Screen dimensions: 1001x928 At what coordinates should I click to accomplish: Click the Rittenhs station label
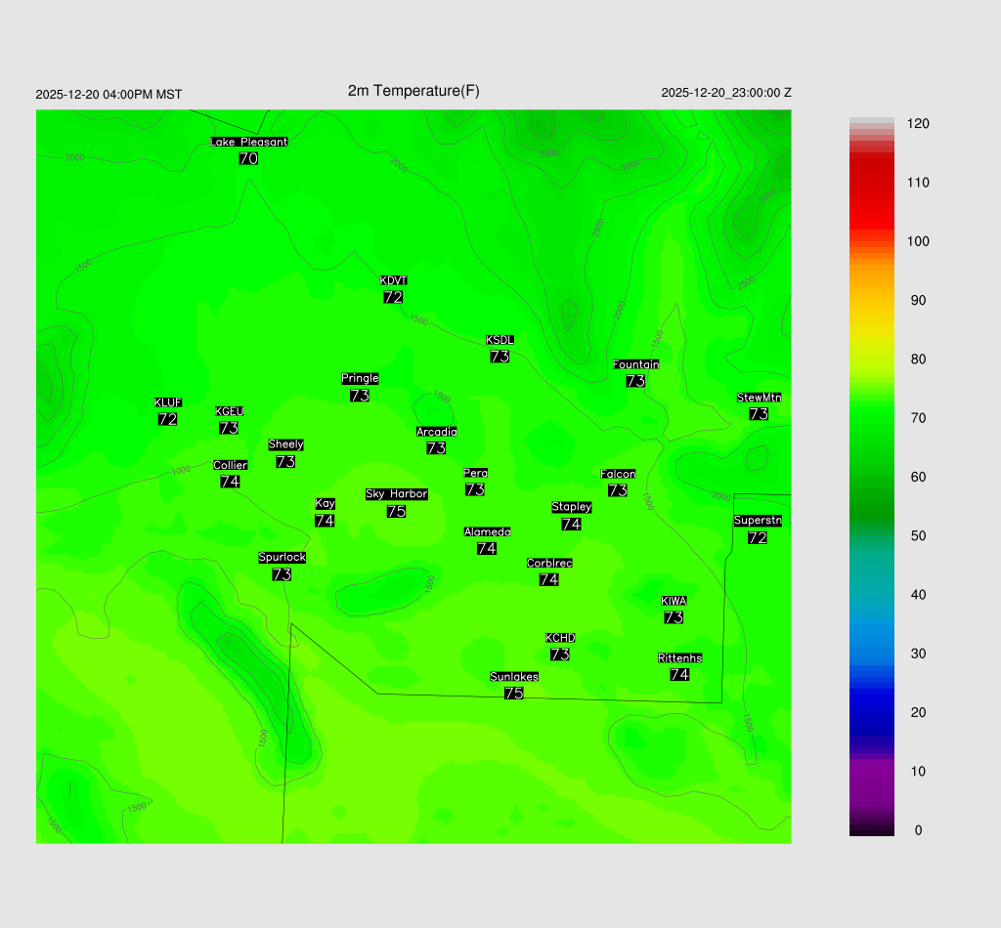(680, 657)
